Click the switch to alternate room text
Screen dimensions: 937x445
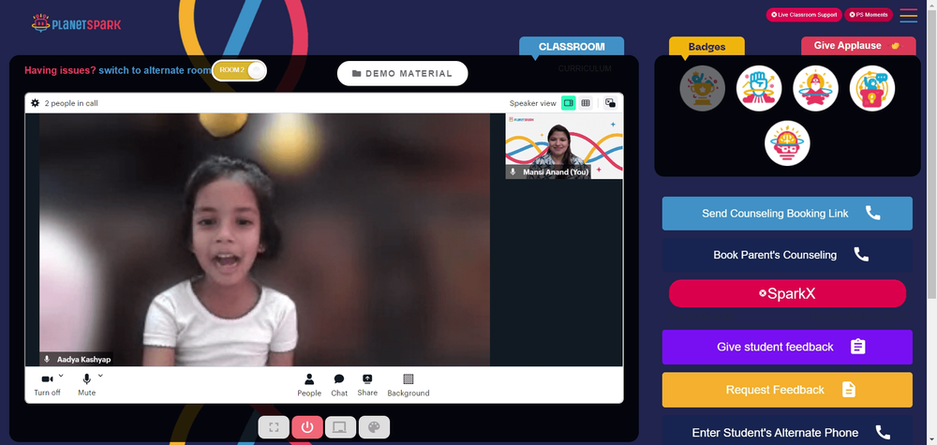pyautogui.click(x=155, y=70)
